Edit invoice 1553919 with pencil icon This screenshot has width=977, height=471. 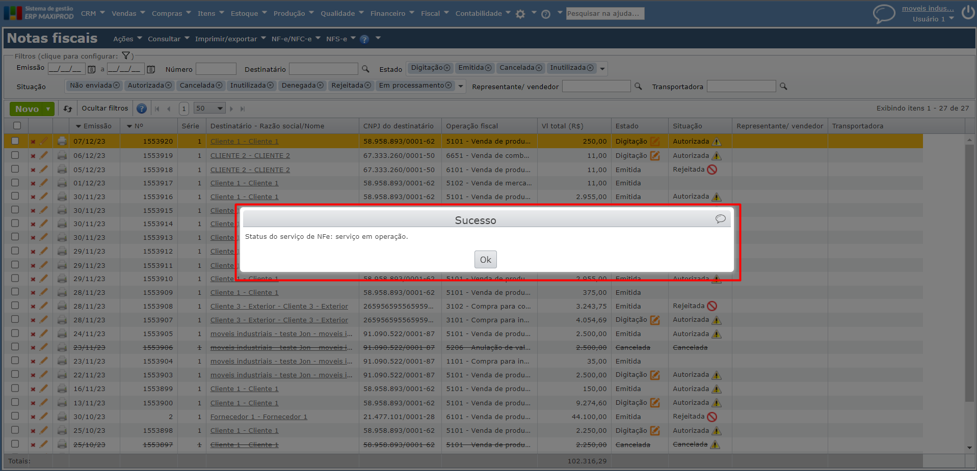point(44,155)
